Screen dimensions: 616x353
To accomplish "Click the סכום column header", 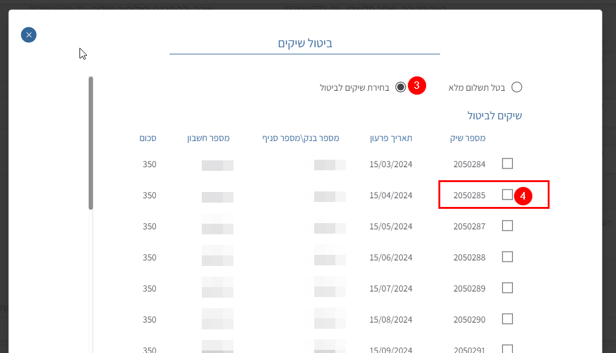I will tap(148, 138).
